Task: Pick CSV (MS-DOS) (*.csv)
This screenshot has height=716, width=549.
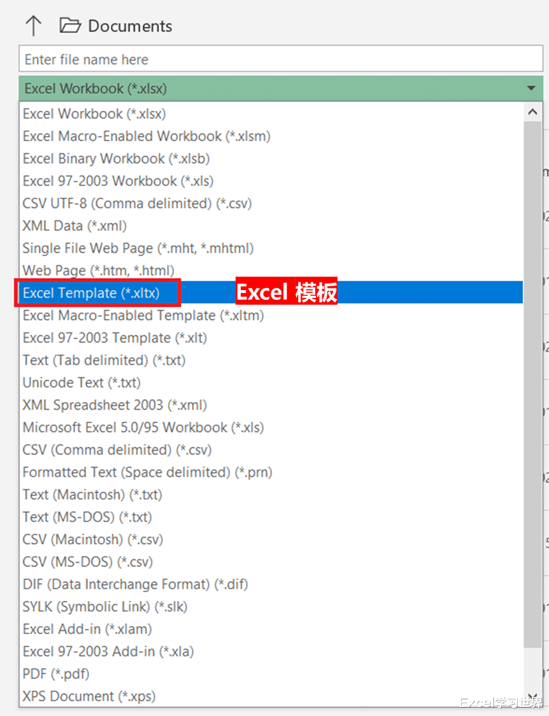Action: point(271,561)
